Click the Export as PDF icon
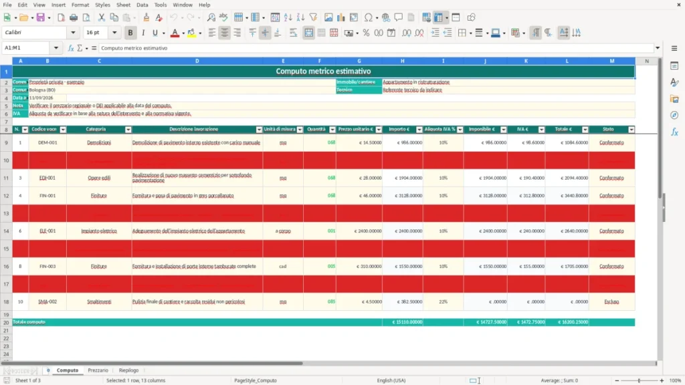685x385 pixels. (61, 17)
